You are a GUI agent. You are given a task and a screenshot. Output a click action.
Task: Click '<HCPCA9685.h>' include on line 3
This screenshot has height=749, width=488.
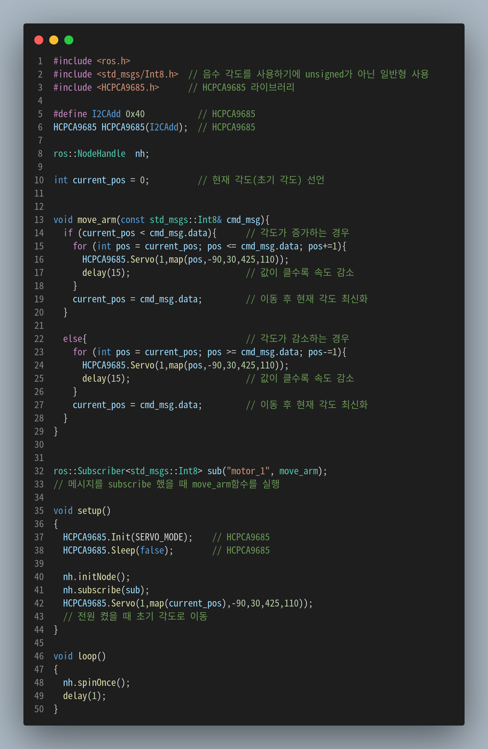[x=128, y=87]
